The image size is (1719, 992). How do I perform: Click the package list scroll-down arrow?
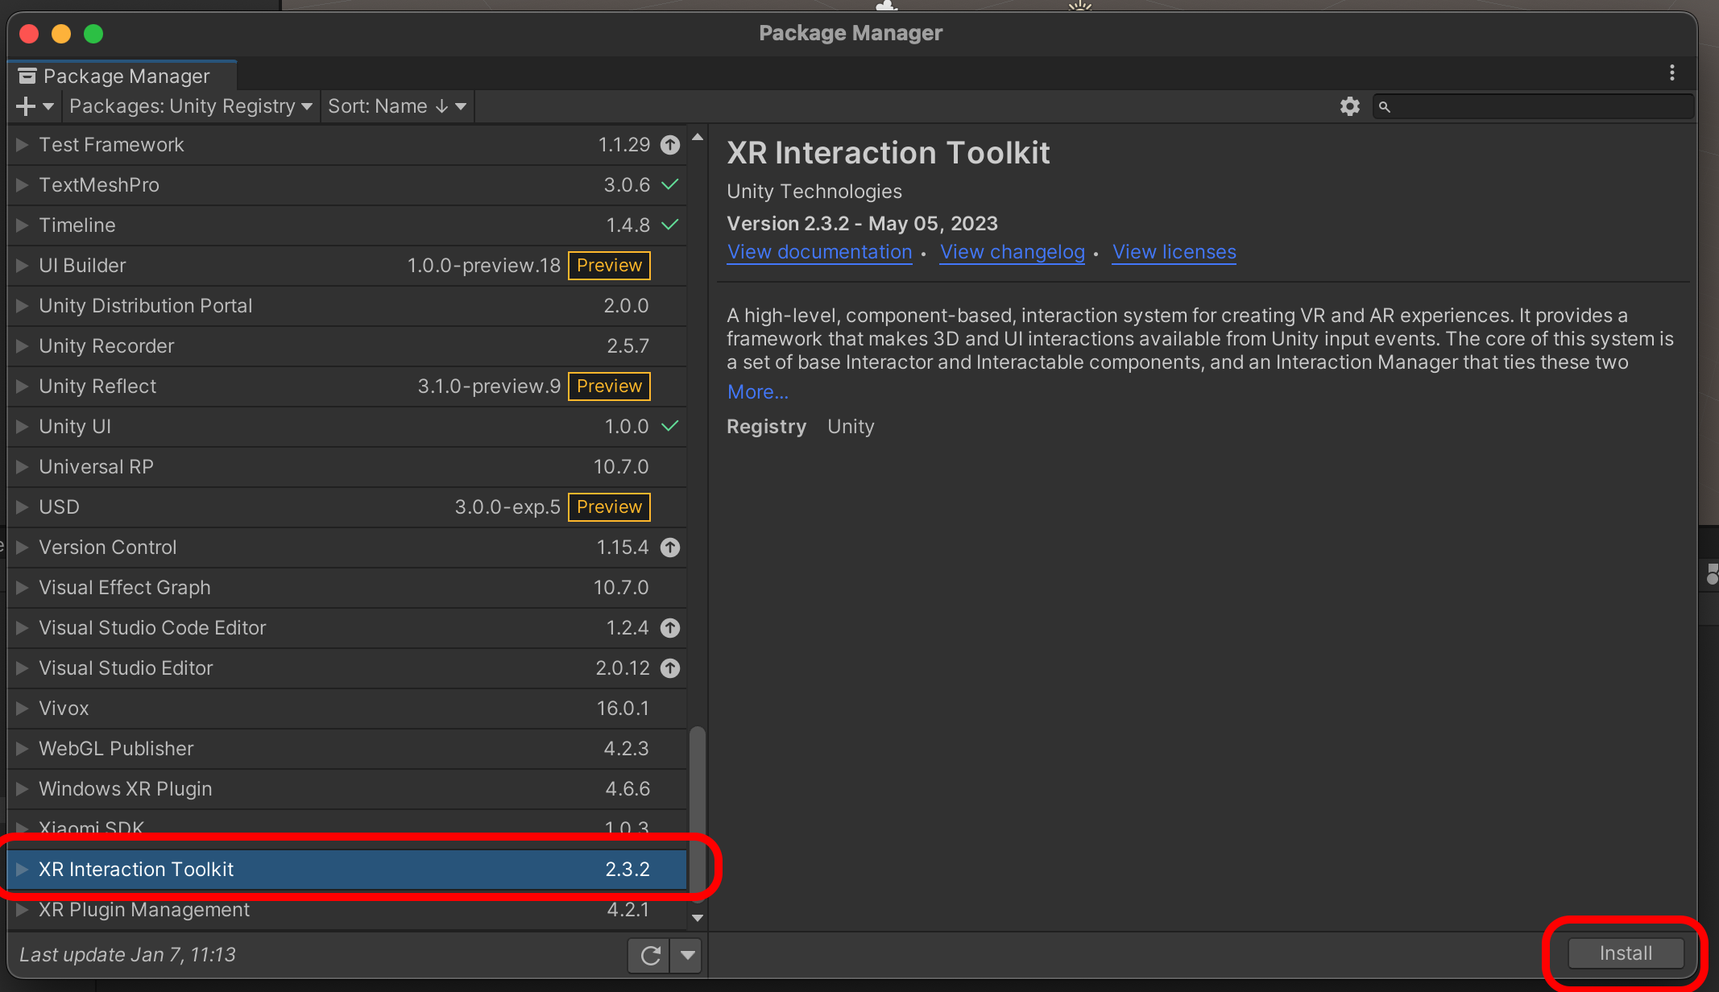[x=698, y=918]
